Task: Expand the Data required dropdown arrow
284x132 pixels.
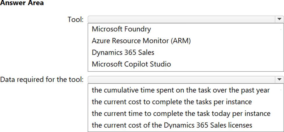Action: pyautogui.click(x=279, y=79)
